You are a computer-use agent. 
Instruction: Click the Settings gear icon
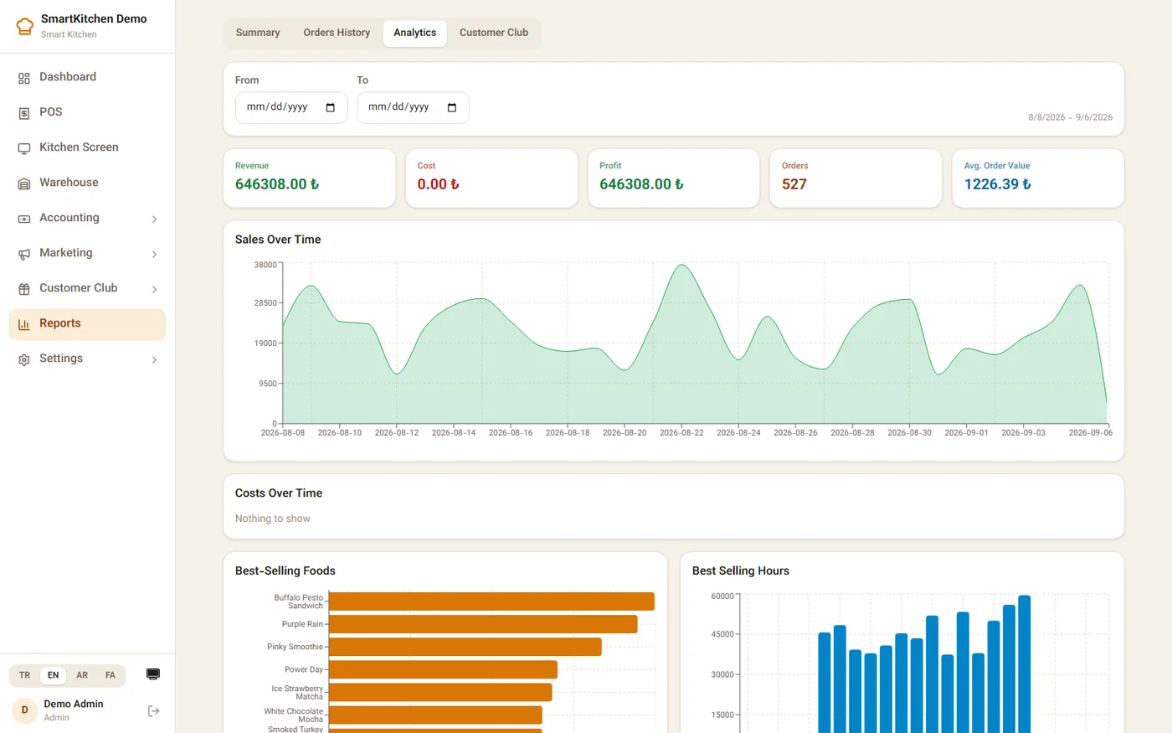(x=24, y=359)
